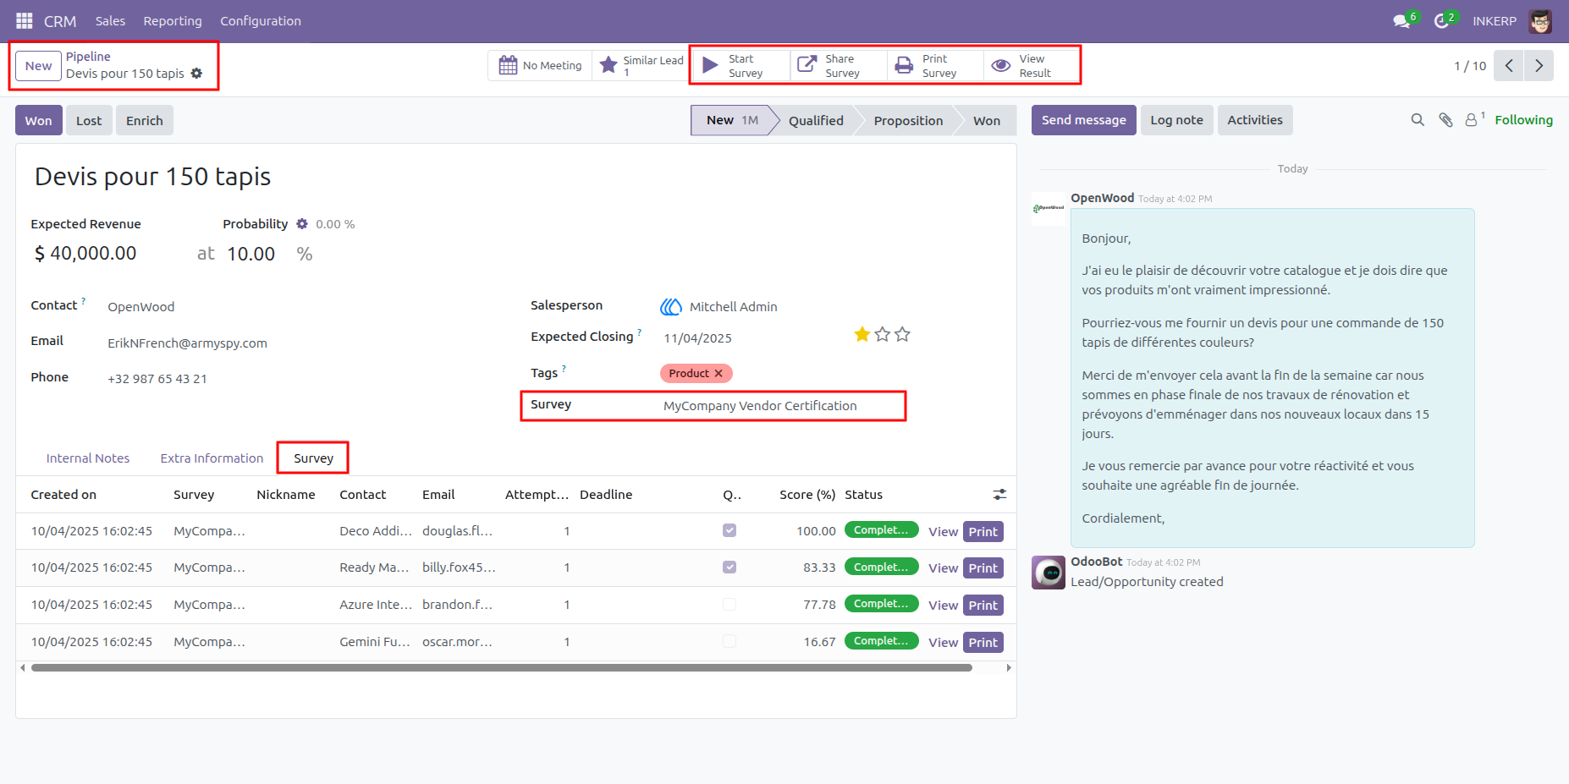Toggle quizz checkbox in Azure Interior row

click(729, 605)
